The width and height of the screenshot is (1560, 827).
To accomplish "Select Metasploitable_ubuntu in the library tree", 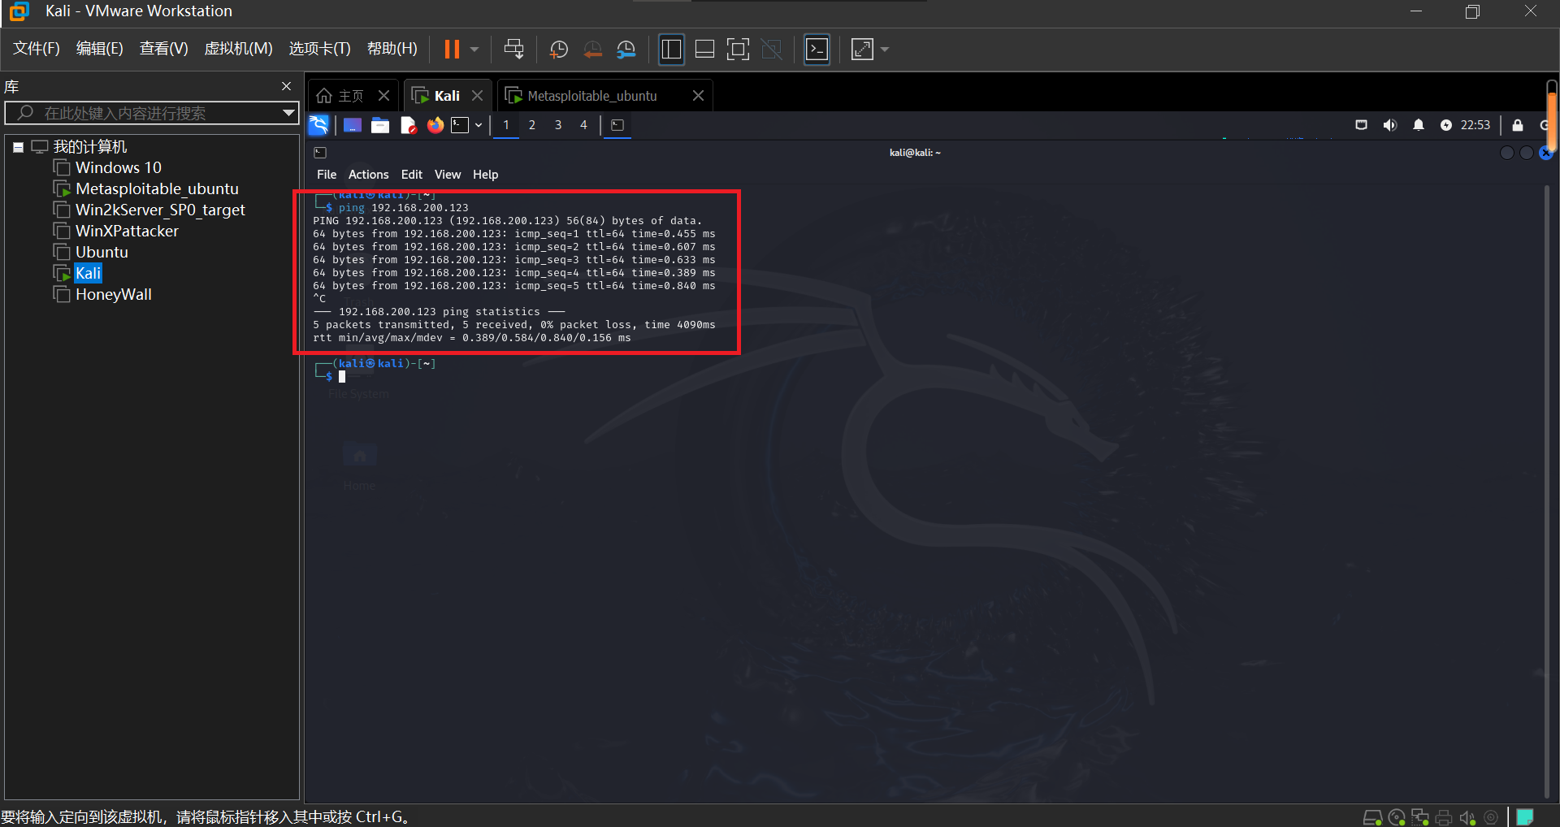I will (157, 188).
